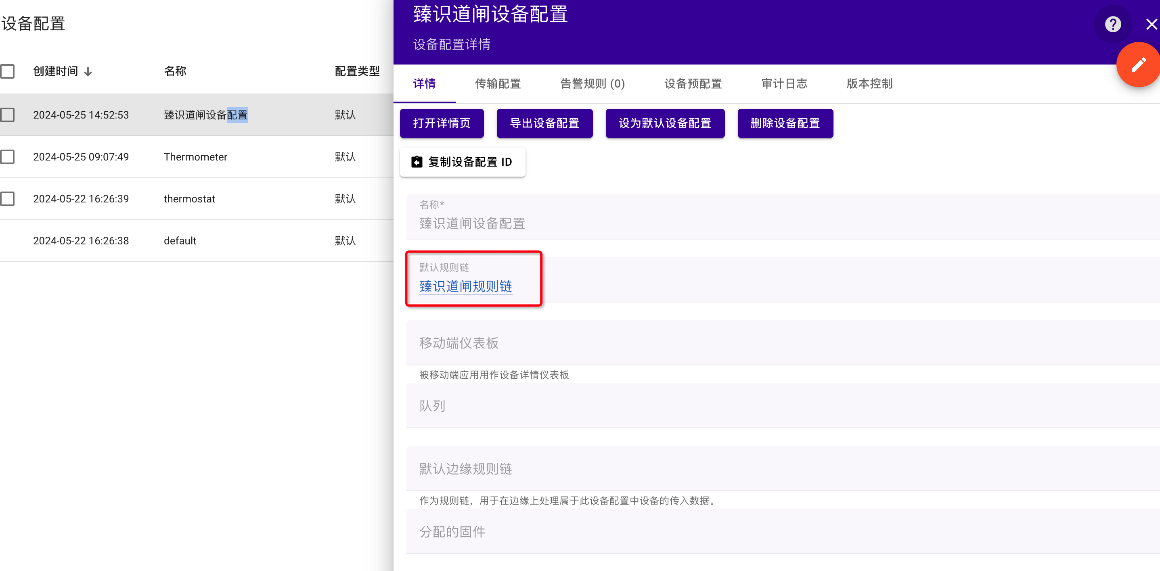Screen dimensions: 1160x571
Task: Click 默认 type cell in default row
Action: 345,241
